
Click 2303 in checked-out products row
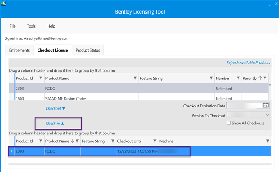[20, 151]
